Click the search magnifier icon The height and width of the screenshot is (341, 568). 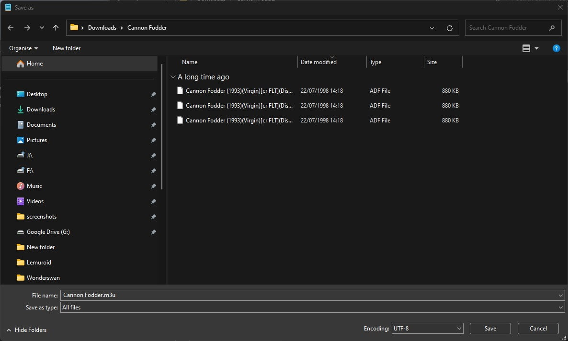(x=552, y=28)
